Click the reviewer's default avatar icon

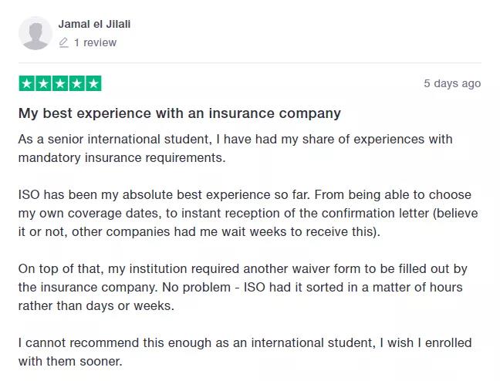pos(35,33)
